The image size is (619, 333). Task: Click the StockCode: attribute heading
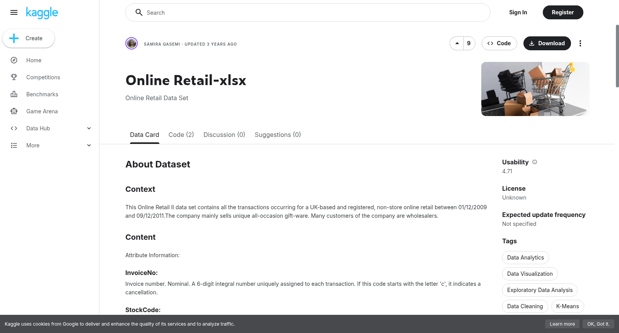click(143, 310)
